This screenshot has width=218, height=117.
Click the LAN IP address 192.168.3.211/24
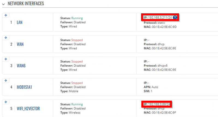pyautogui.click(x=160, y=18)
